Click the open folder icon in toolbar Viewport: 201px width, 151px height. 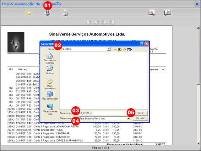29,13
